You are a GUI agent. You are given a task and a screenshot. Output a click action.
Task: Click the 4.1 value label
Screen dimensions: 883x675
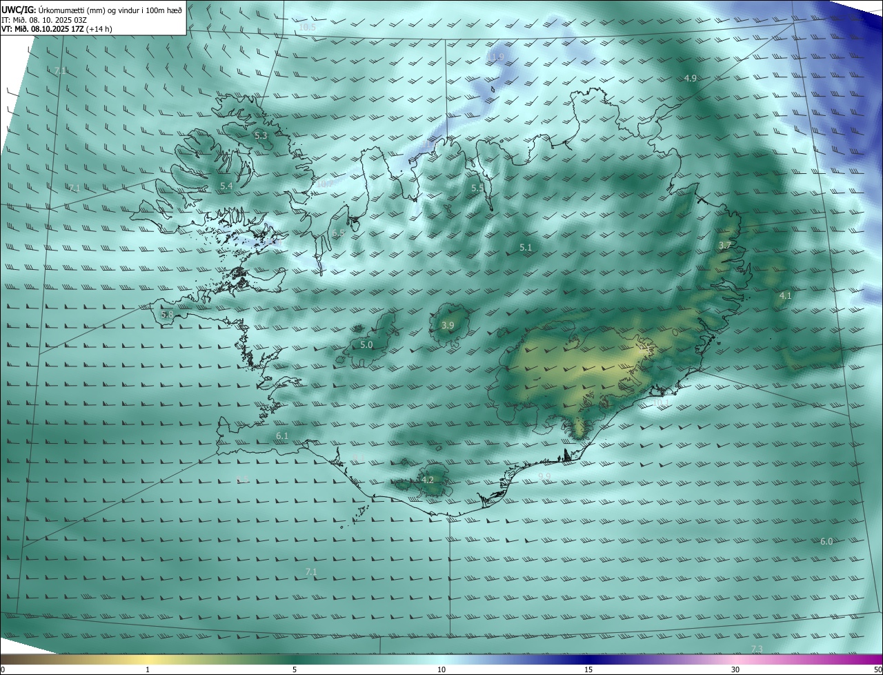coord(785,296)
